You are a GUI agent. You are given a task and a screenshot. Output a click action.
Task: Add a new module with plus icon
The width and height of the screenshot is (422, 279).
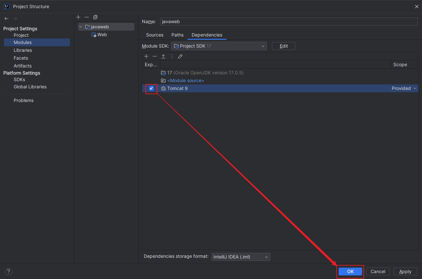click(x=78, y=17)
